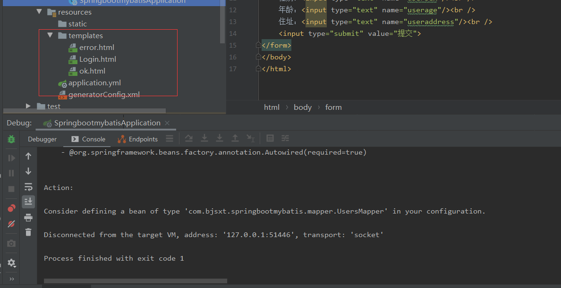Collapse the resources folder arrow
This screenshot has width=561, height=288.
(x=39, y=12)
